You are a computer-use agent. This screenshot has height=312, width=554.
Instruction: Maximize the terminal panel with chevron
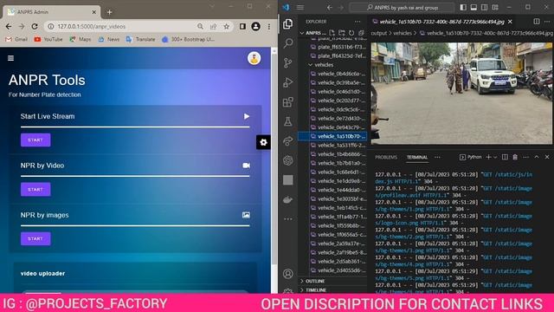(537, 157)
